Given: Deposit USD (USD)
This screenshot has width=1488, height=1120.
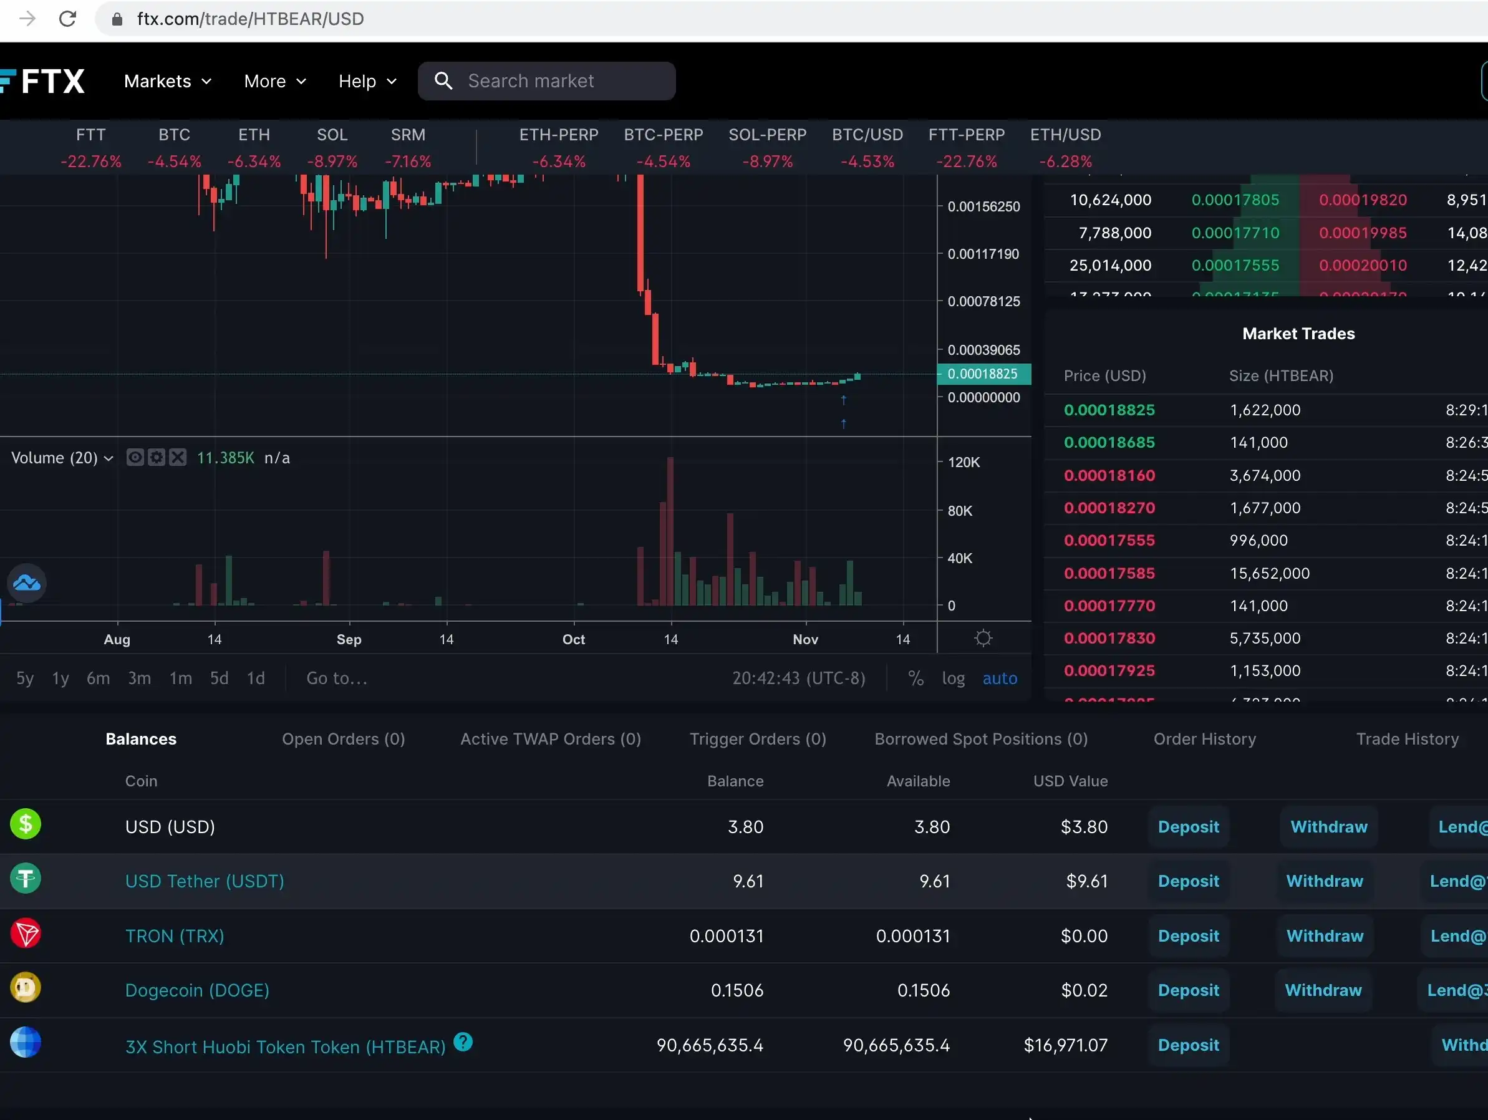Looking at the screenshot, I should point(1188,827).
